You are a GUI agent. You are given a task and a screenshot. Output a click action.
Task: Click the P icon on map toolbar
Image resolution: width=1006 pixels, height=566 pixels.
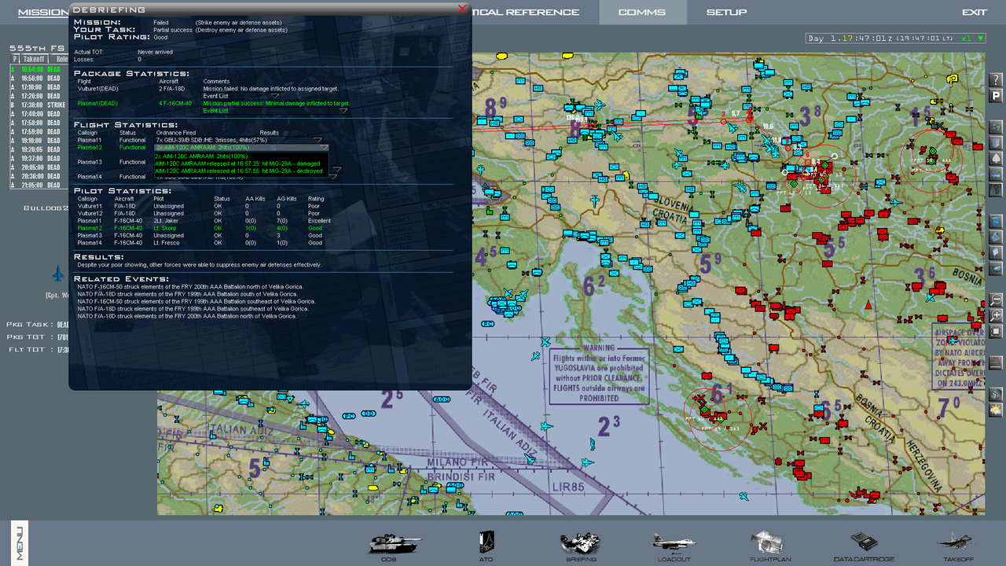pyautogui.click(x=996, y=95)
